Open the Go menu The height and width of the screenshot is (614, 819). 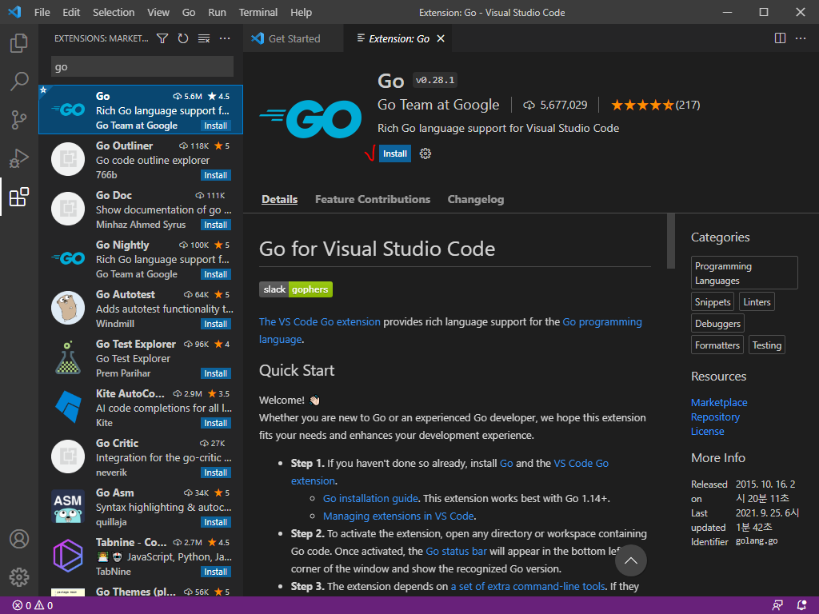pyautogui.click(x=189, y=12)
